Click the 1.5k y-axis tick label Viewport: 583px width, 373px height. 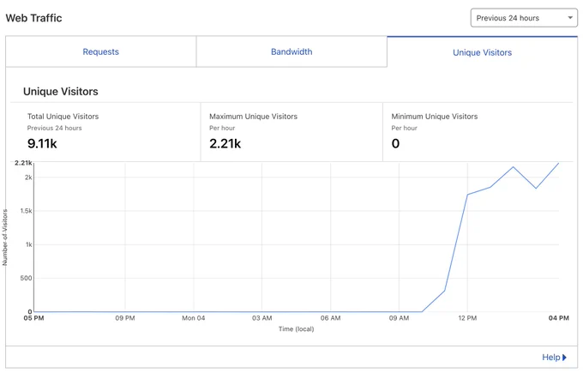[26, 211]
